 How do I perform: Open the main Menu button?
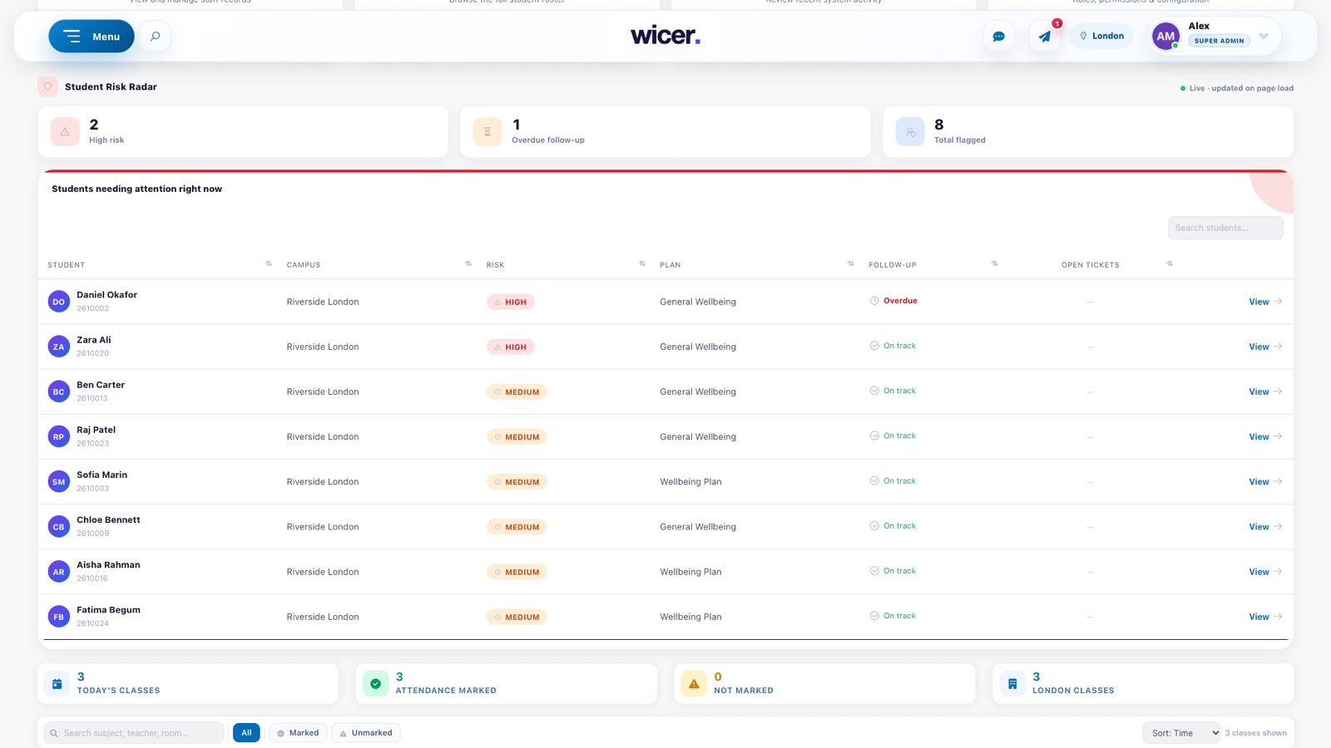(x=92, y=37)
